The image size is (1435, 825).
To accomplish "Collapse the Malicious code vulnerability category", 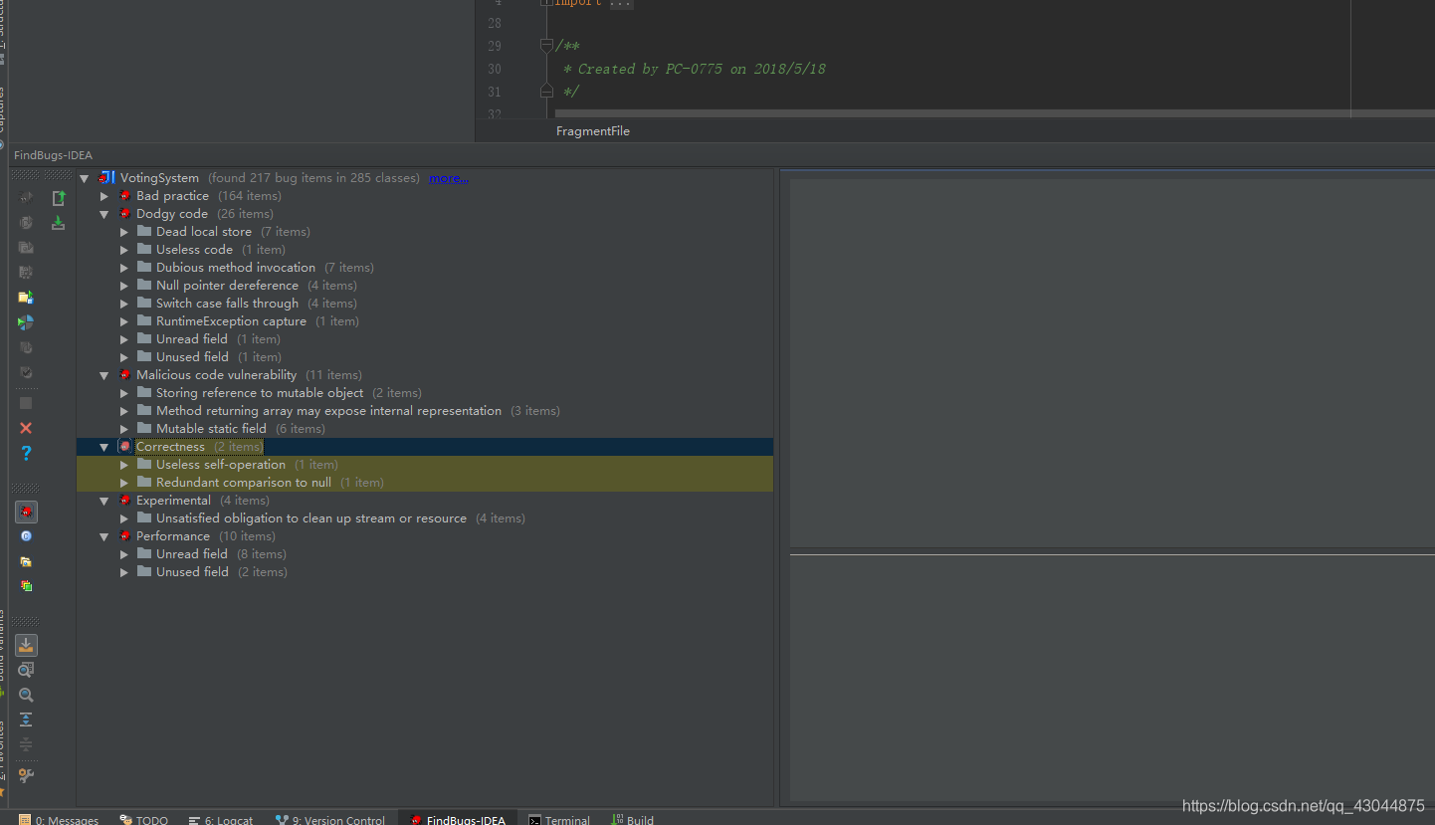I will 104,375.
